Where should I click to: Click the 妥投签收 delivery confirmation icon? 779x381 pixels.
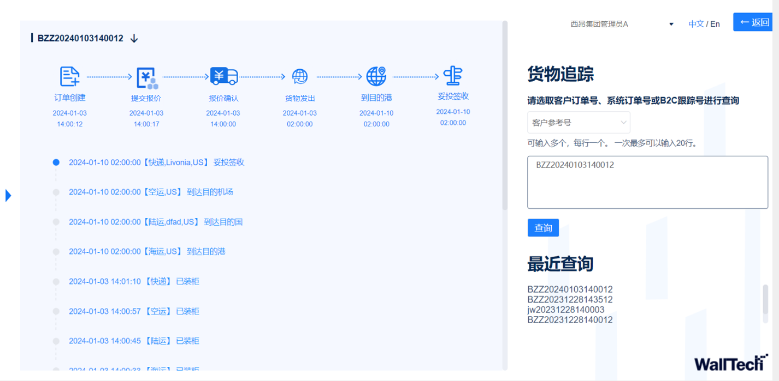click(453, 75)
